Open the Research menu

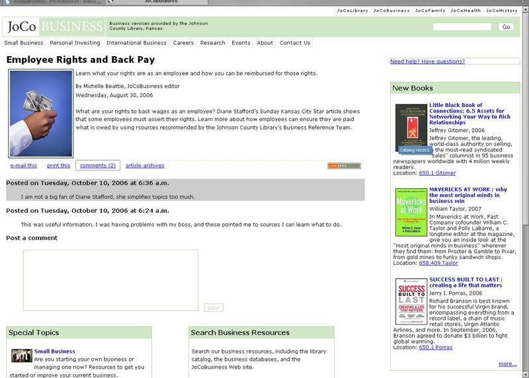[x=212, y=43]
